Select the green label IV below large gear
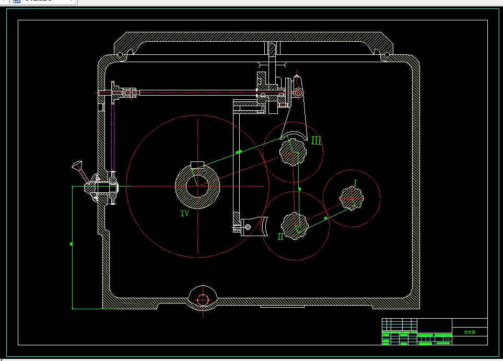 (185, 213)
